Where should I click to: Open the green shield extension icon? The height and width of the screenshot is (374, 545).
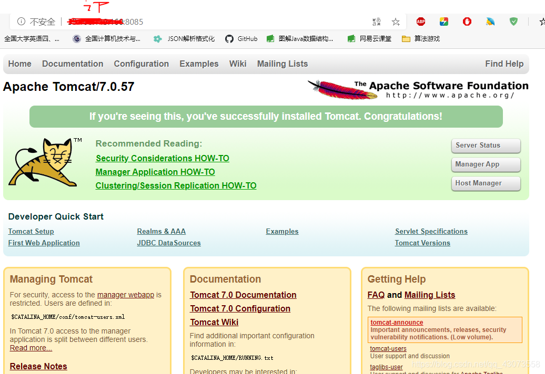point(513,22)
